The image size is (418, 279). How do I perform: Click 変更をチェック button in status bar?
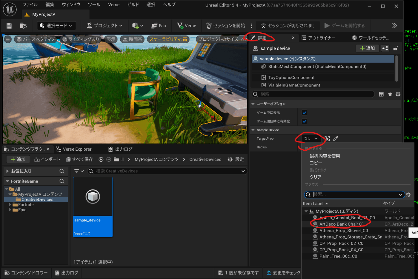coord(284,273)
